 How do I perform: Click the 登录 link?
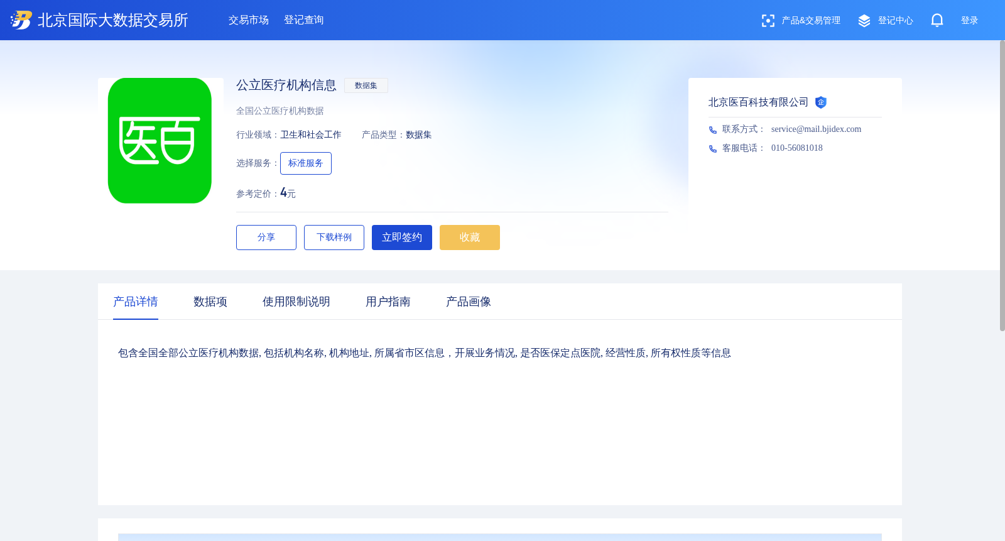969,21
